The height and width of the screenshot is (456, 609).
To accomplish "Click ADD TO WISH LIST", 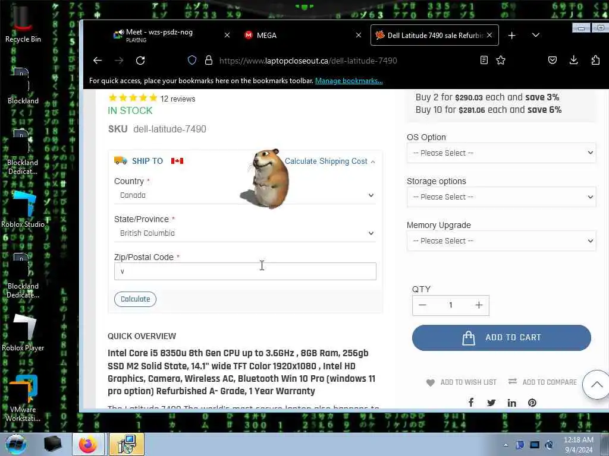I will coord(461,382).
